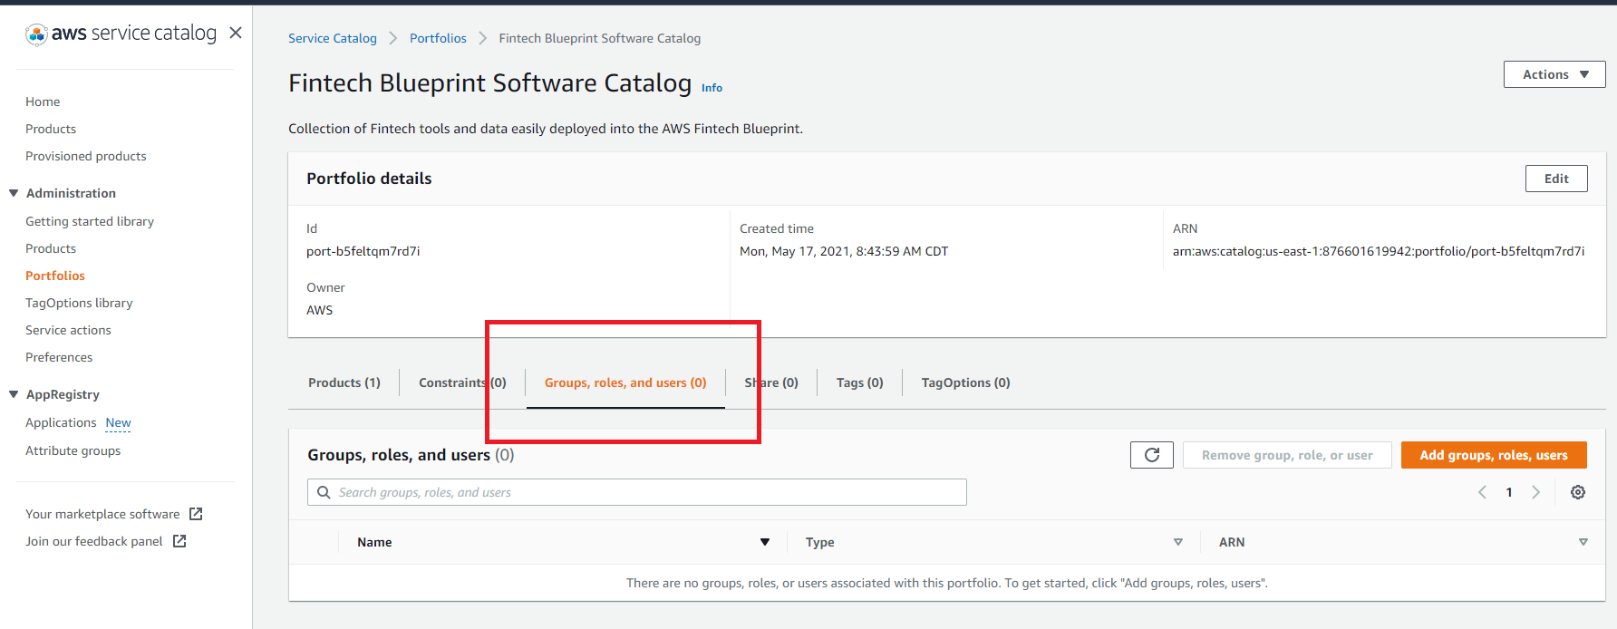Click Add groups, roles, users button
The height and width of the screenshot is (629, 1617).
(x=1494, y=455)
